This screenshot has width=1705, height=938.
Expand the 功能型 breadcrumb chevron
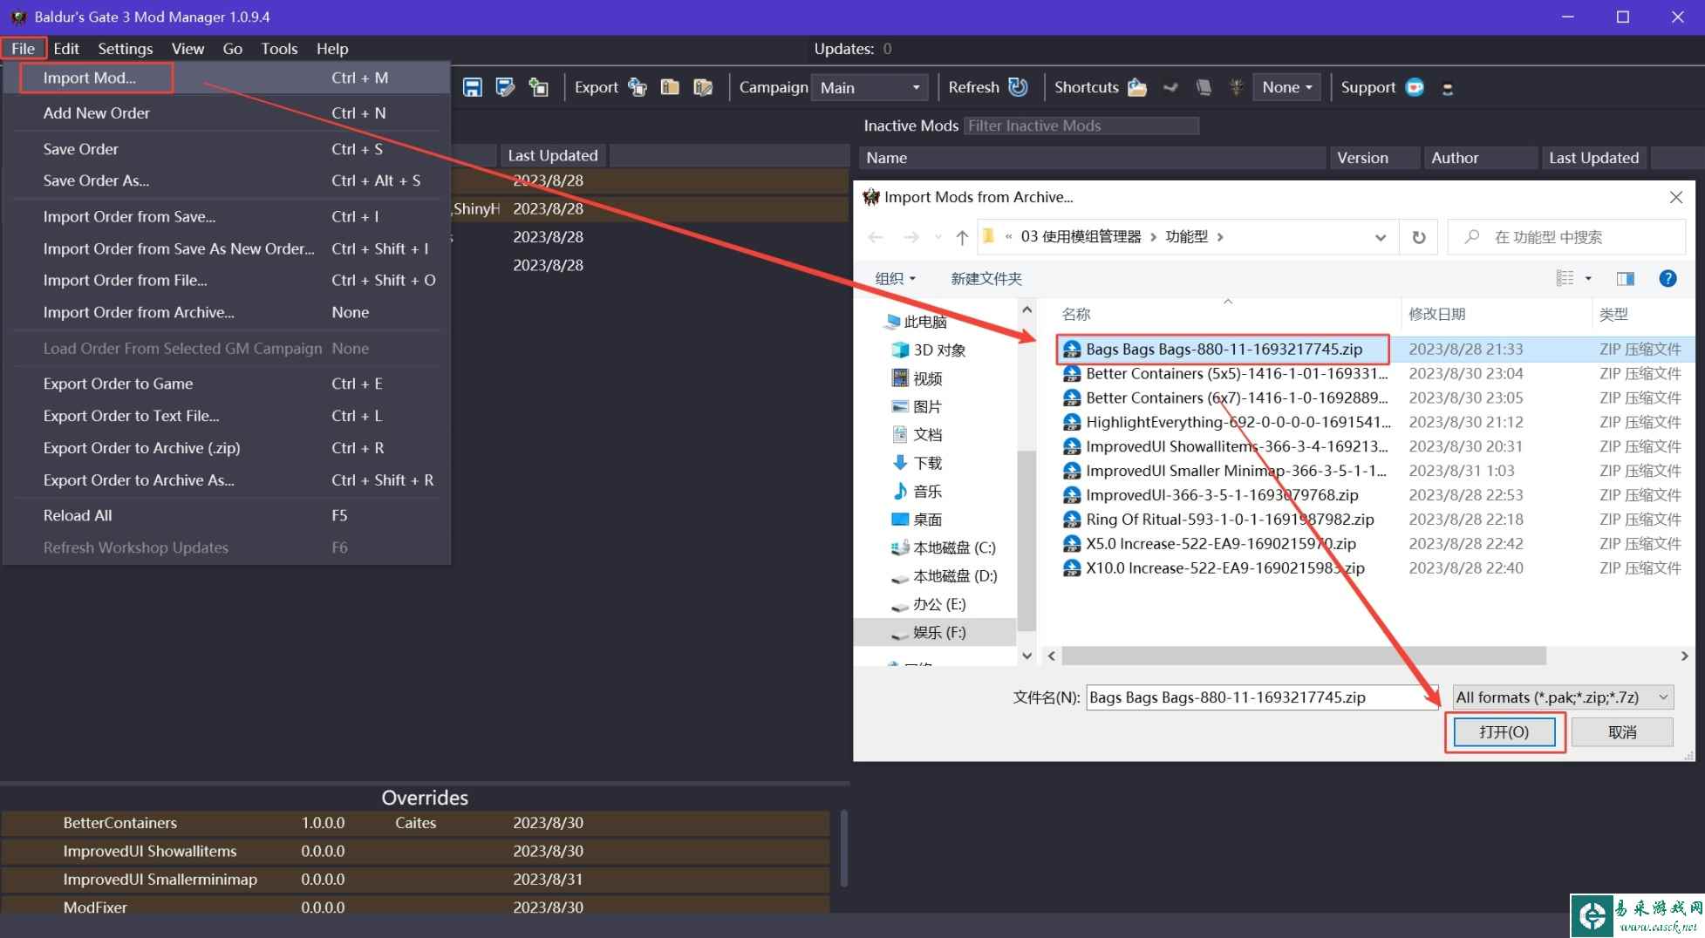1219,237
